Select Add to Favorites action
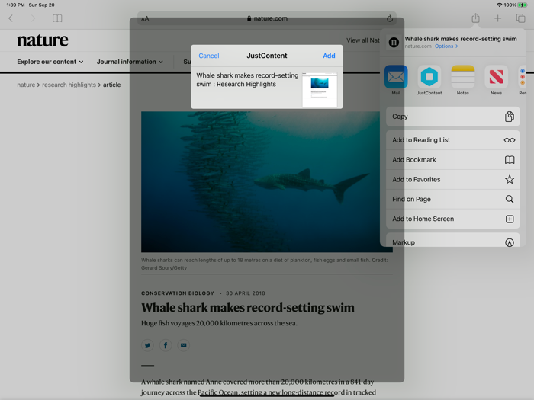534x400 pixels. coord(452,179)
